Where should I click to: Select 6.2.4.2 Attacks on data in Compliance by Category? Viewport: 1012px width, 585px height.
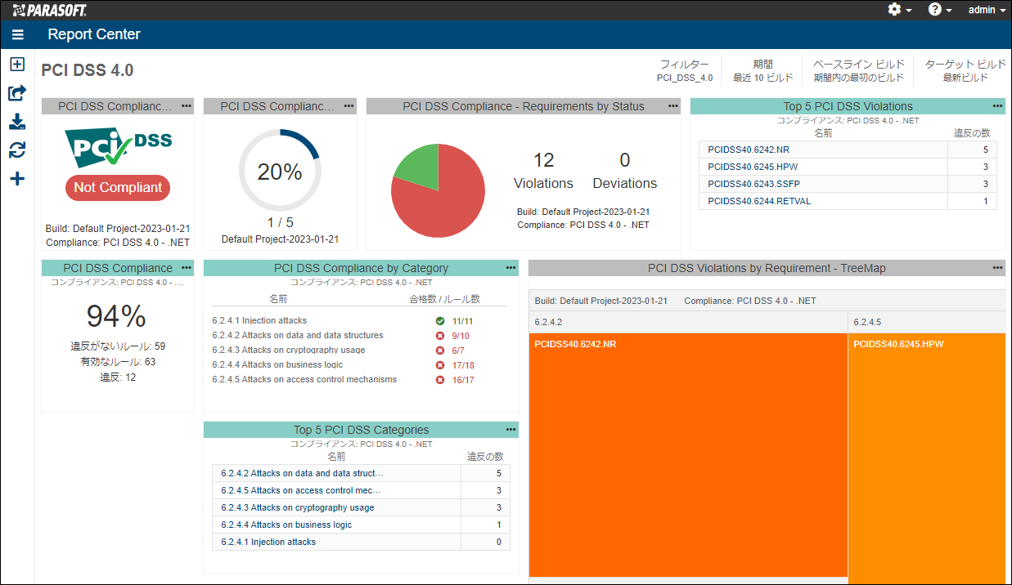(298, 336)
